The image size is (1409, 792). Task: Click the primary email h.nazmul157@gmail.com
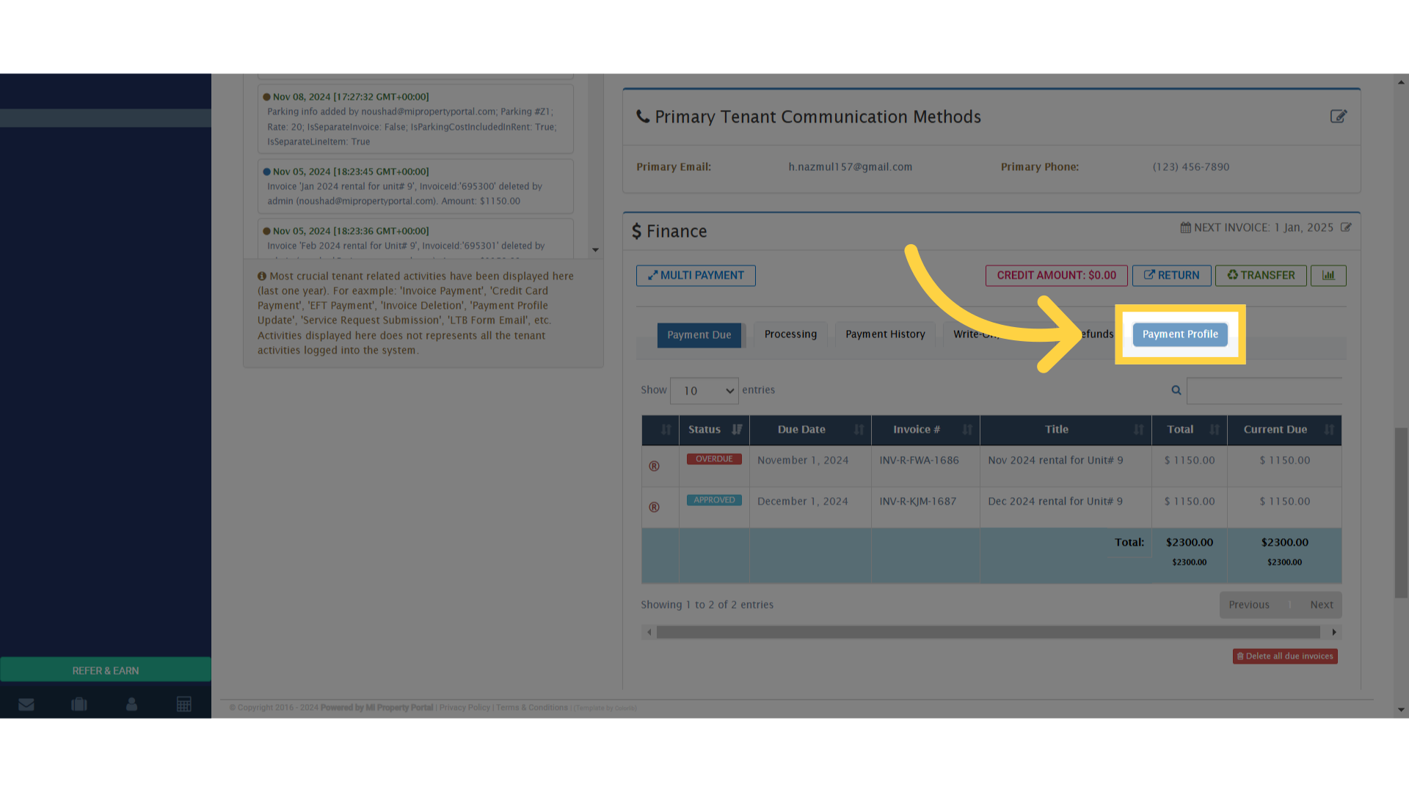(x=851, y=167)
